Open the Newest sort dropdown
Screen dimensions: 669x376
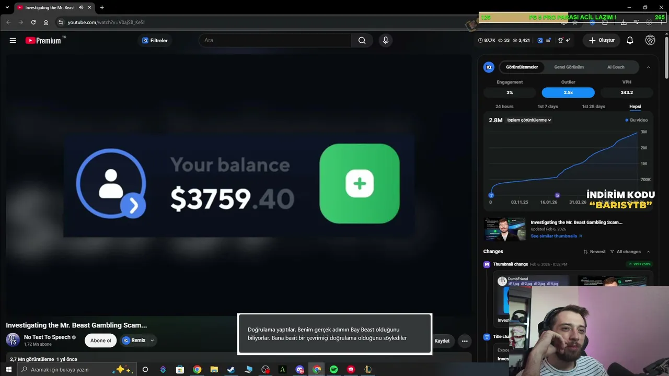click(594, 252)
